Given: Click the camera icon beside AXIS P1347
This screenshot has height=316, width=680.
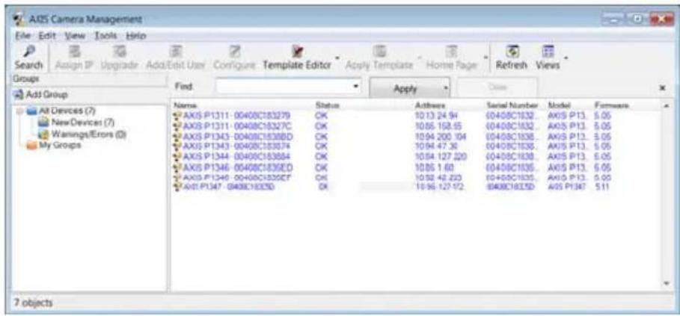Looking at the screenshot, I should (x=177, y=187).
